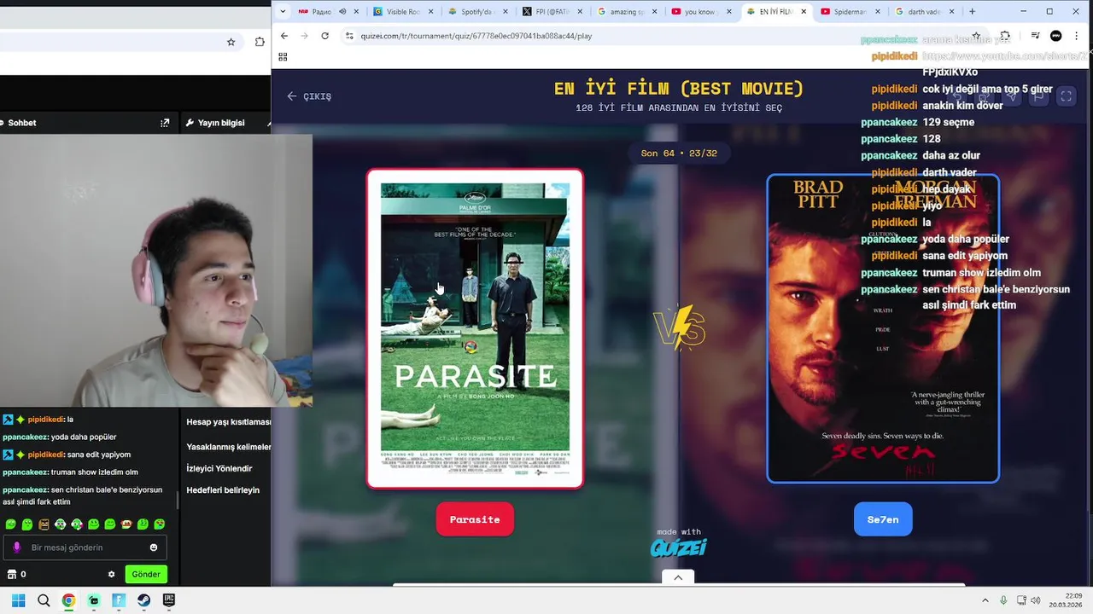Open the Chrome profile avatar
Image resolution: width=1093 pixels, height=614 pixels.
tap(1056, 36)
